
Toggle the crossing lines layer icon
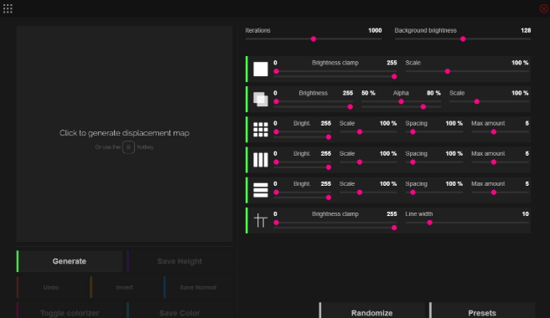click(261, 220)
